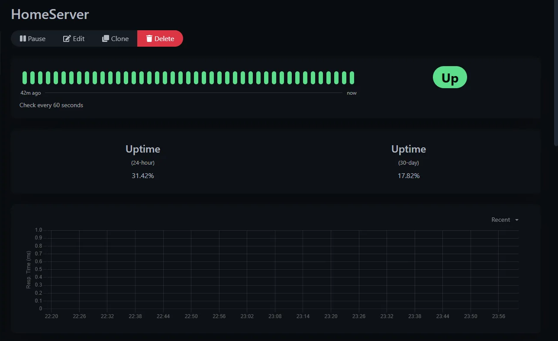Pause the HomeServer monitor
Screen dimensions: 558x341
32,38
